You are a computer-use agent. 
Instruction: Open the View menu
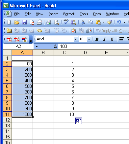(39, 14)
